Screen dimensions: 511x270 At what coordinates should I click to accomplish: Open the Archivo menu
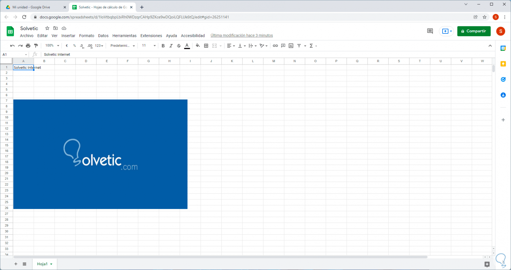click(27, 36)
